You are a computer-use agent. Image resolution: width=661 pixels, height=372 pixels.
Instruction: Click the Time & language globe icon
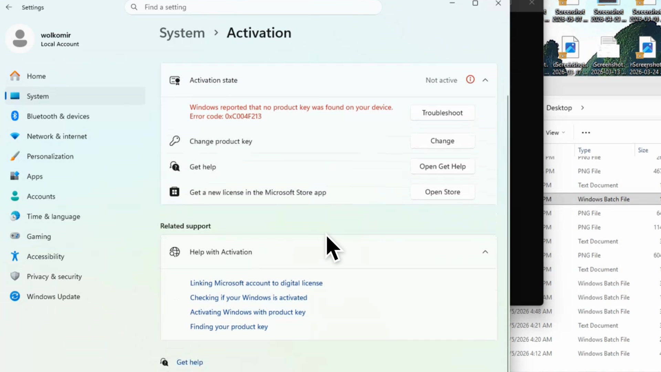coord(15,216)
